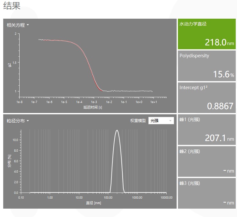
Task: Select the 峰2 (光强) empty result tile
Action: point(206,162)
